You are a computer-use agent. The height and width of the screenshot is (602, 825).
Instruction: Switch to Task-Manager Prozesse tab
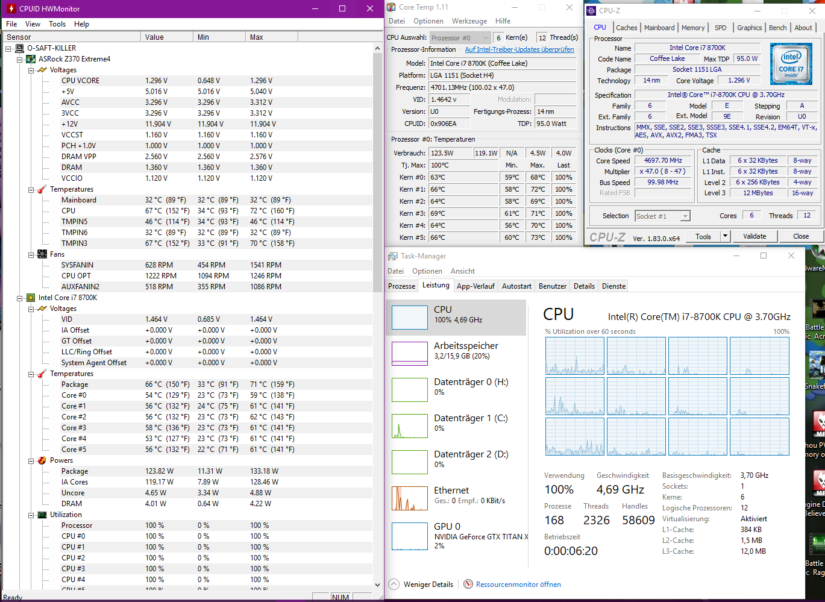click(402, 286)
